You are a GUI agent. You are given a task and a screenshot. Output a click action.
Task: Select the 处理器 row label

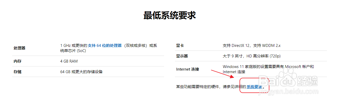click(19, 48)
